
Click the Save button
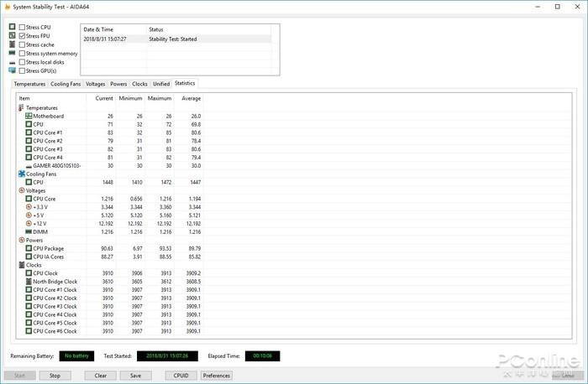(135, 376)
